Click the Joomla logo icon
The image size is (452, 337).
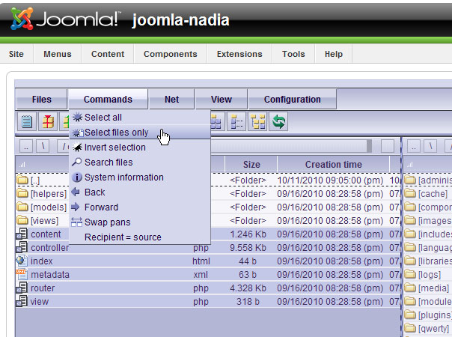[22, 19]
